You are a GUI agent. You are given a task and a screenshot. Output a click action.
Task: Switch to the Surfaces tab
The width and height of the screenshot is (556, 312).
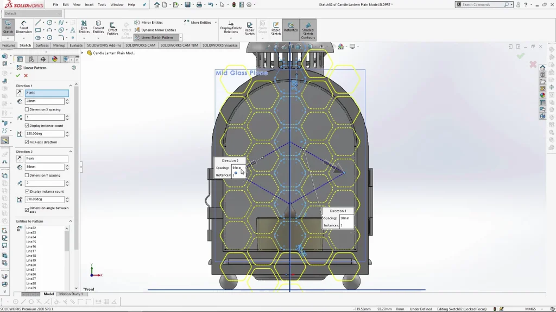[42, 45]
